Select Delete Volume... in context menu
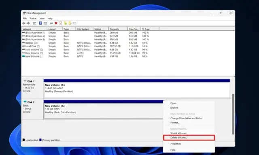259x155 pixels. (x=189, y=138)
